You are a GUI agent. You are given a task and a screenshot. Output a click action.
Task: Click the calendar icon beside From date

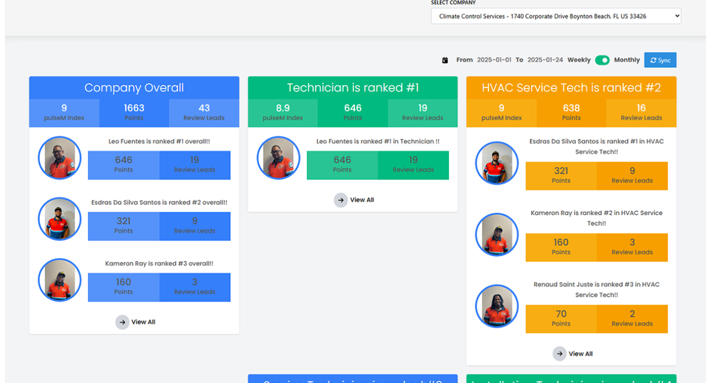[445, 60]
